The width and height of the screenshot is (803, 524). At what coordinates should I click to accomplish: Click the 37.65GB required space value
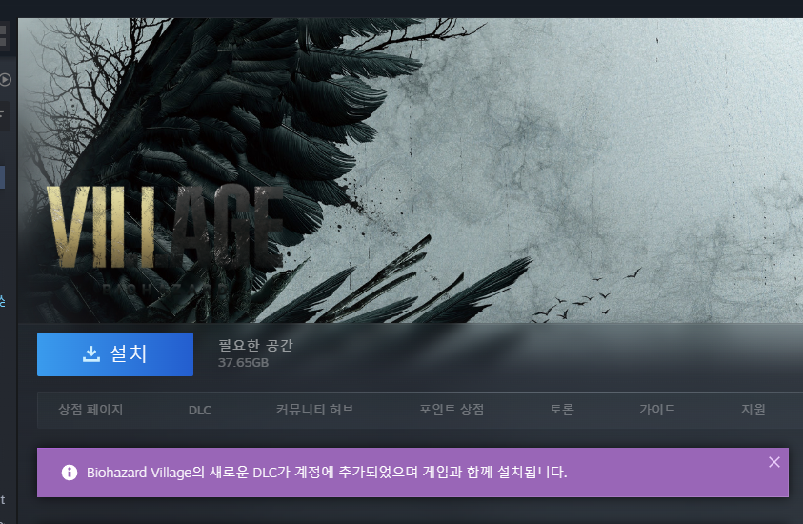point(243,363)
